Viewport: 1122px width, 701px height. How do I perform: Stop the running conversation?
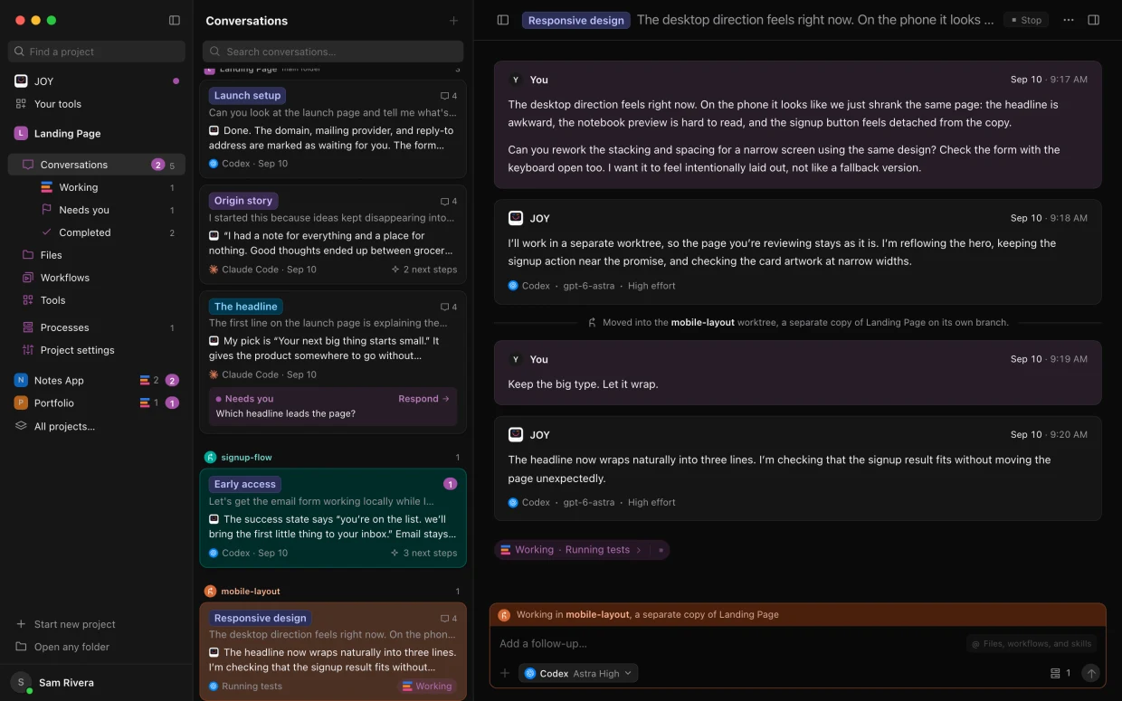[x=1026, y=20]
